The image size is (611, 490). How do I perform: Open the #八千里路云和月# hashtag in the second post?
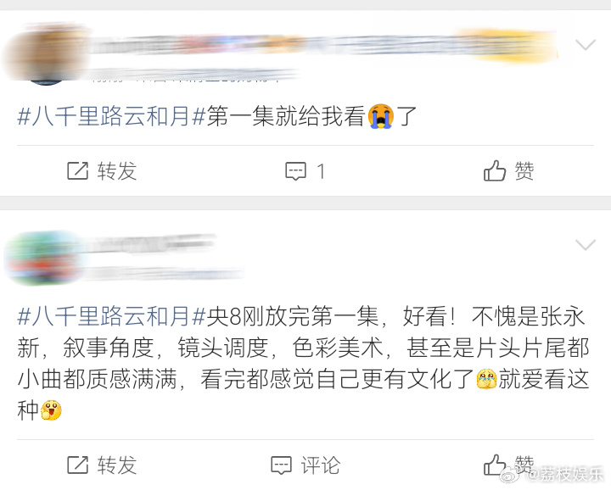tap(111, 316)
